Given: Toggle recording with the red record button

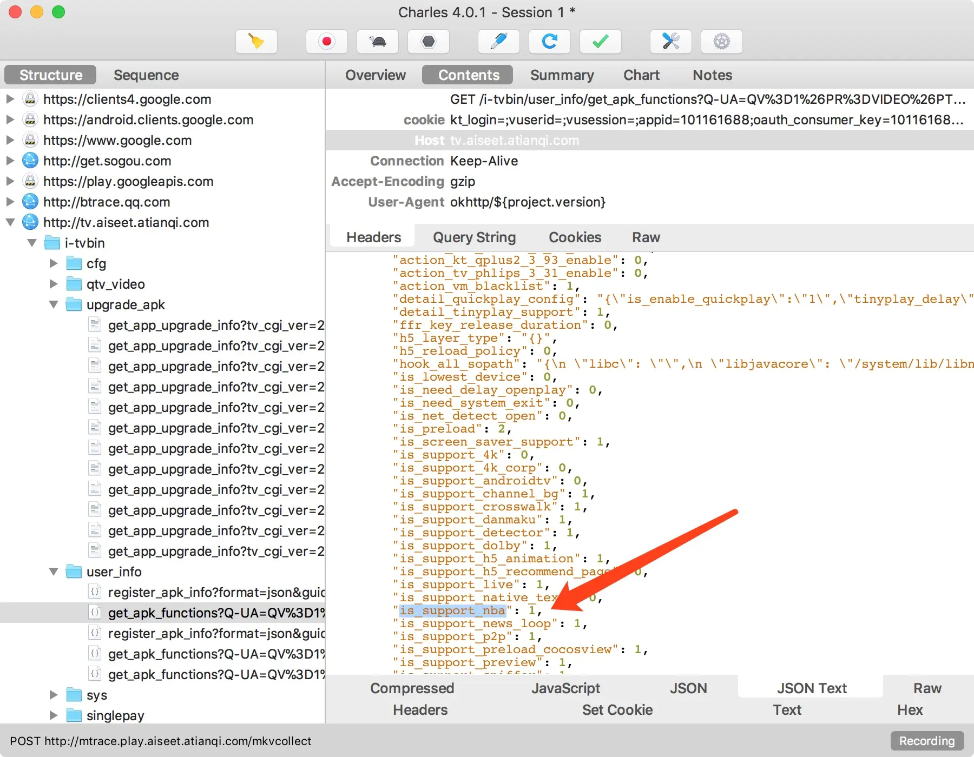Looking at the screenshot, I should coord(326,42).
